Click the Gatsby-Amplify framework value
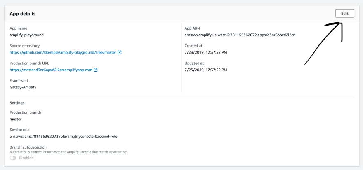 point(23,87)
